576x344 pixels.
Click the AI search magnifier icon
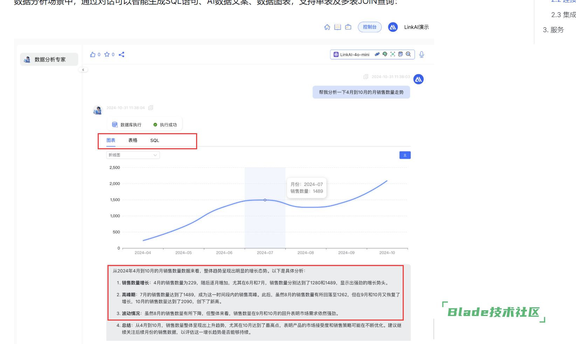click(408, 54)
